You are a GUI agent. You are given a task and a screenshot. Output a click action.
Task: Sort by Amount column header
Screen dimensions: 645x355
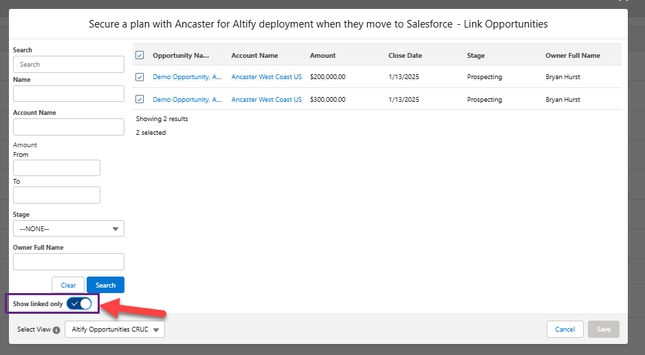323,56
